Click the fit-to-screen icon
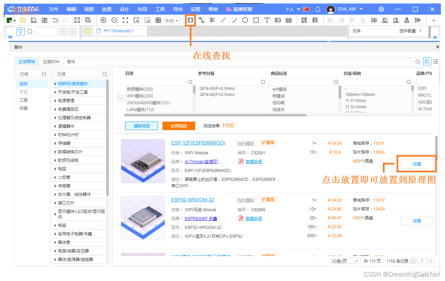445x281 pixels. tap(125, 20)
